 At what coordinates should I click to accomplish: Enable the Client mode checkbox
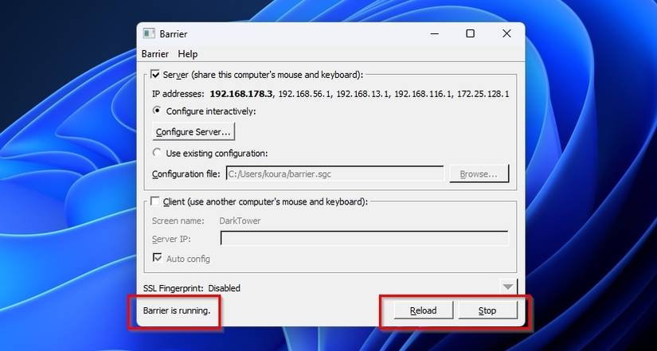coord(155,201)
